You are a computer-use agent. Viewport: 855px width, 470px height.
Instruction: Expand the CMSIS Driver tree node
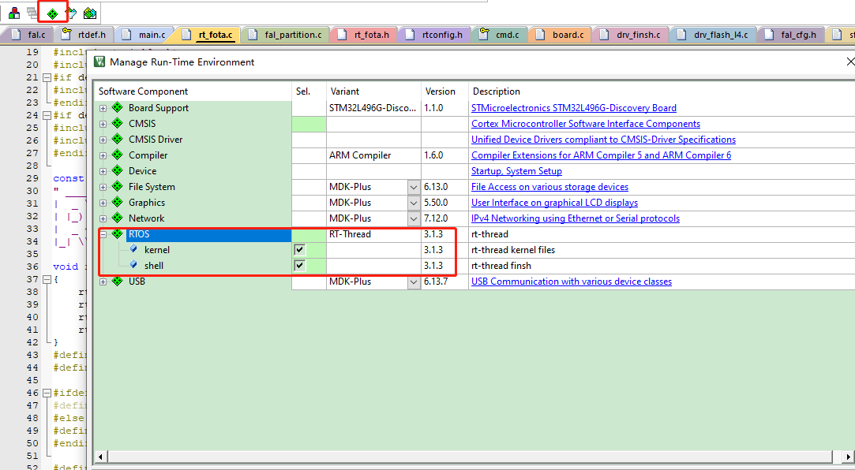coord(103,140)
